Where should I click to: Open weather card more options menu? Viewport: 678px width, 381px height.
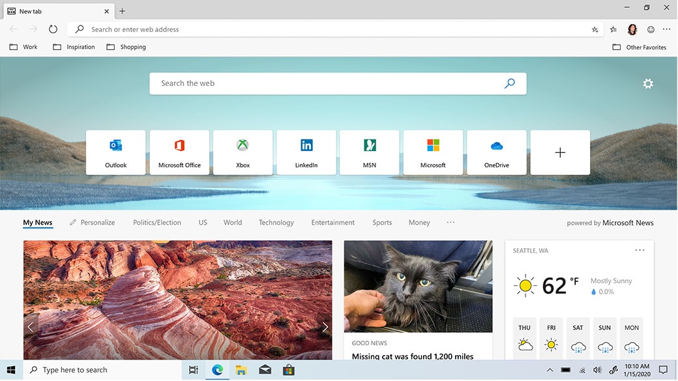[640, 250]
